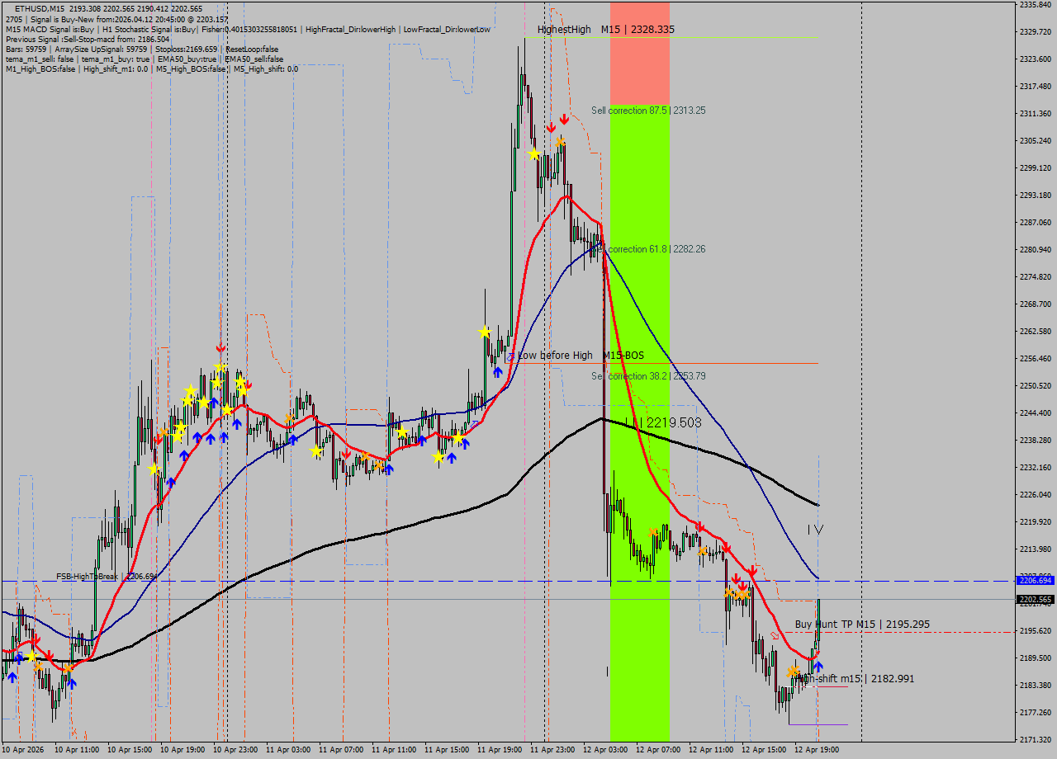Toggle the tema_m1_buy: true text flag
The image size is (1057, 759).
(117, 59)
